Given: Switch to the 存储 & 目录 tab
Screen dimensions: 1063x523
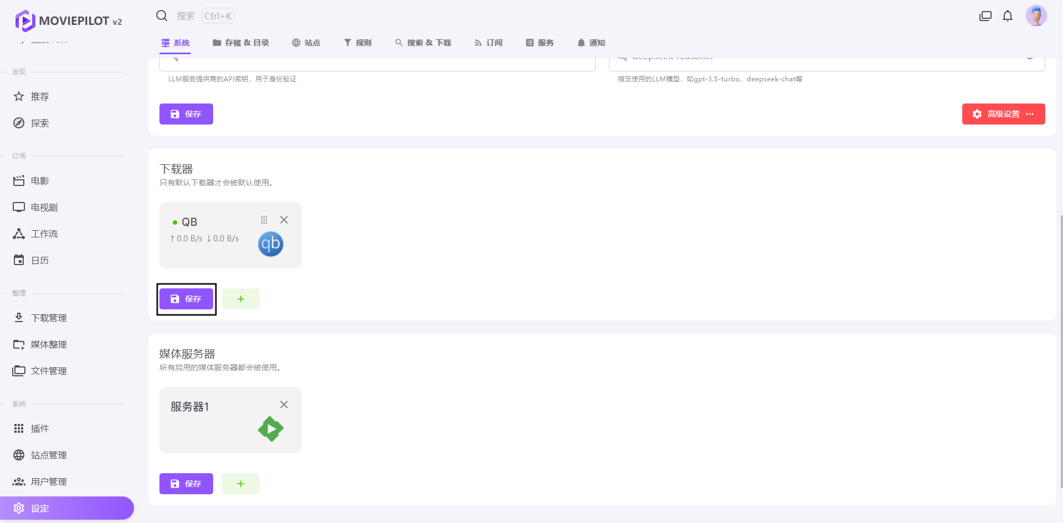Looking at the screenshot, I should pyautogui.click(x=241, y=43).
